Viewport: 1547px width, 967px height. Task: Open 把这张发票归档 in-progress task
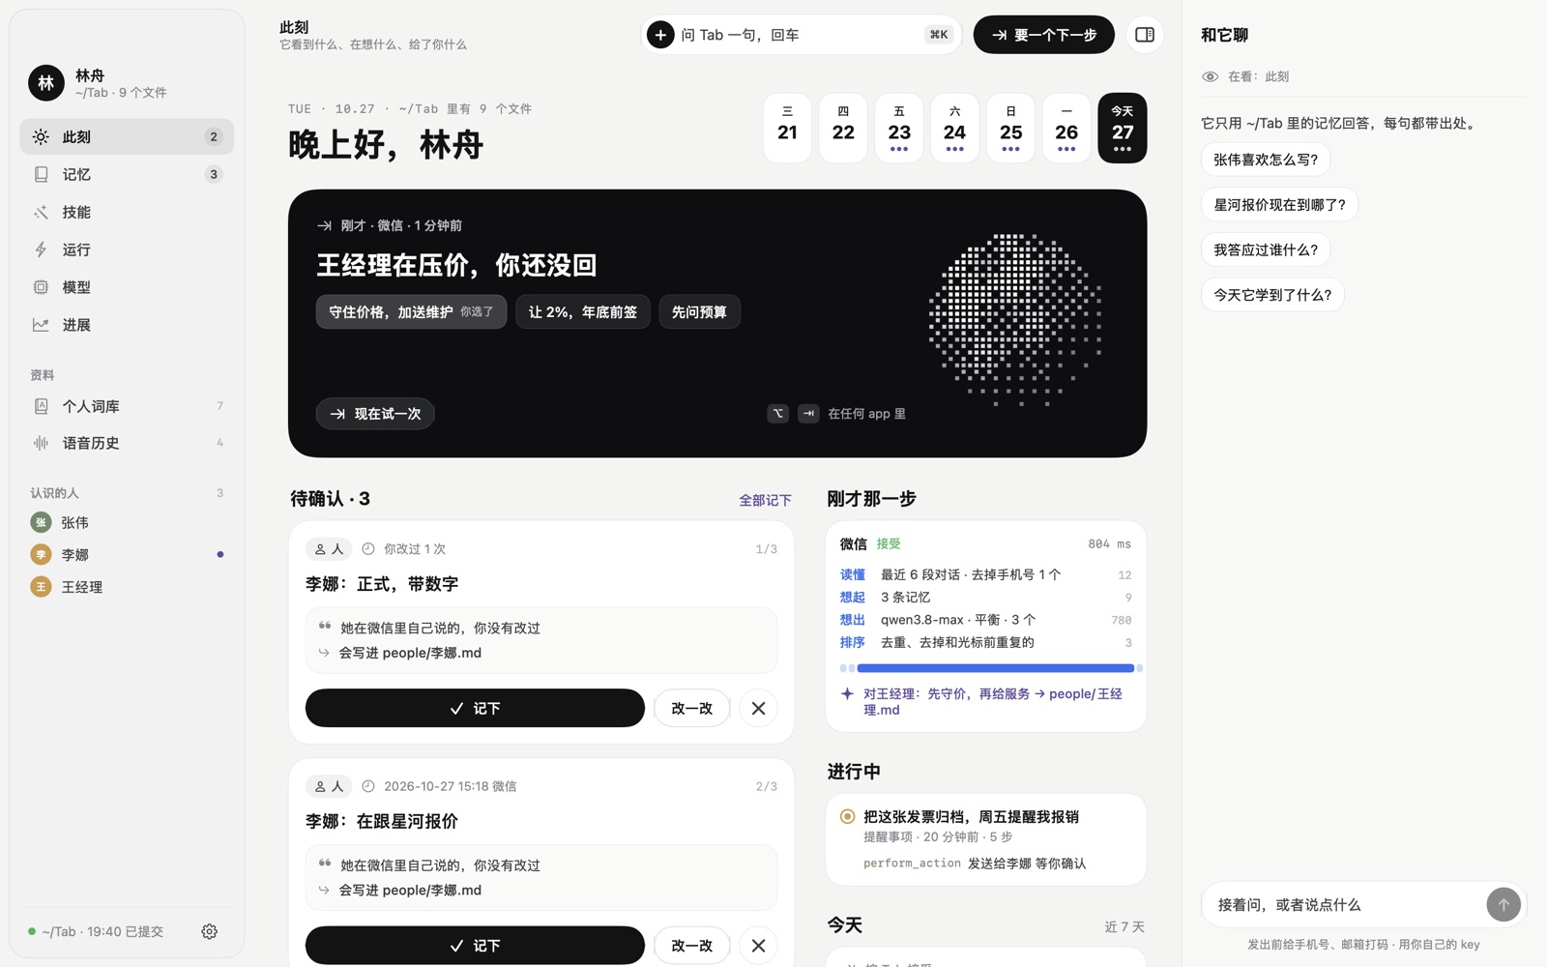pyautogui.click(x=986, y=839)
